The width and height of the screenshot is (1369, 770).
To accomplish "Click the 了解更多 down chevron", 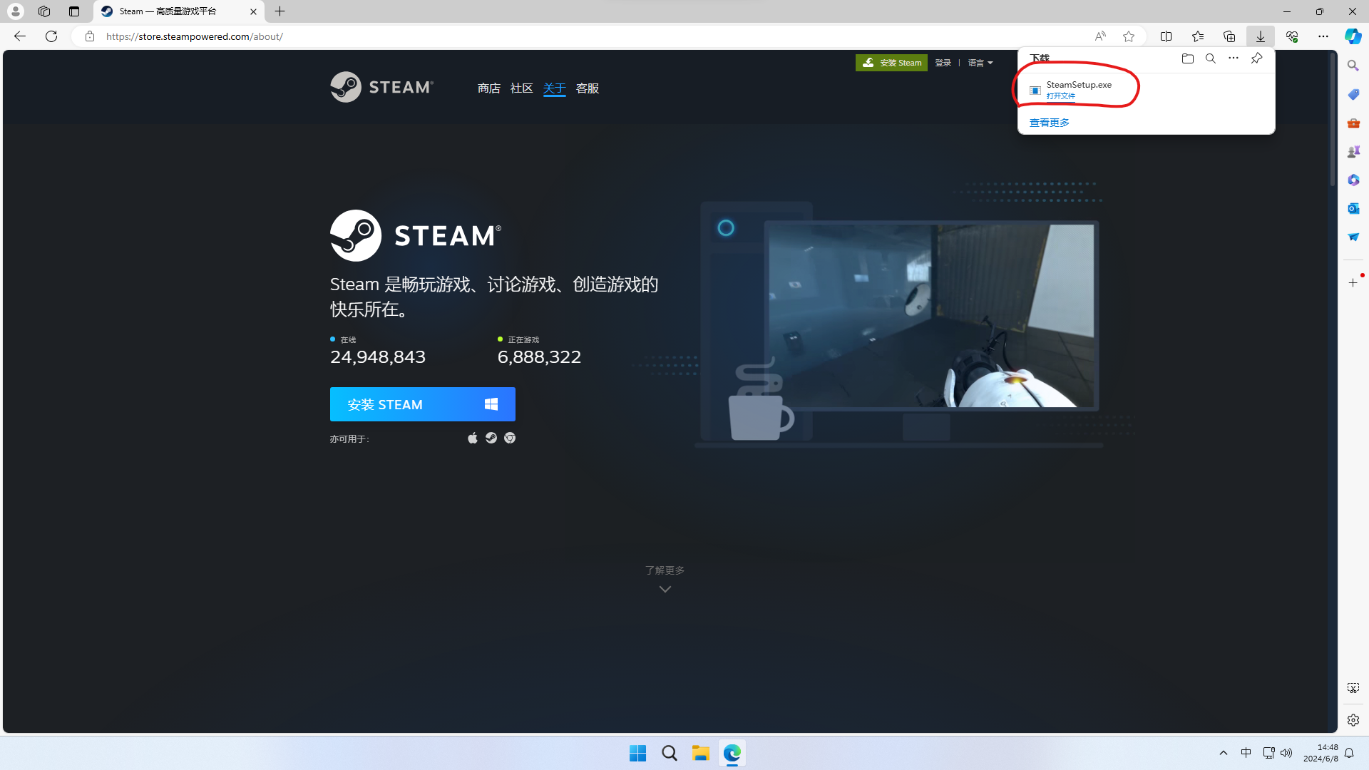I will click(665, 589).
